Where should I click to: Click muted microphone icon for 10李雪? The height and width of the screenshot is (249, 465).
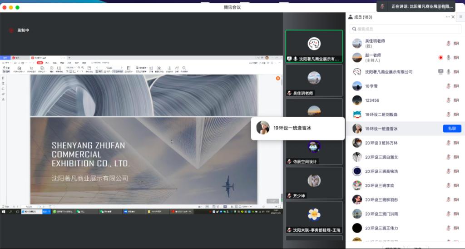tap(448, 86)
